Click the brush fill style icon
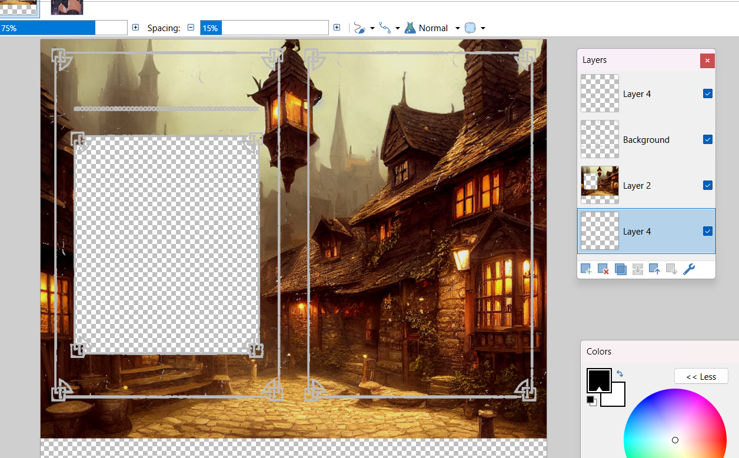 360,28
